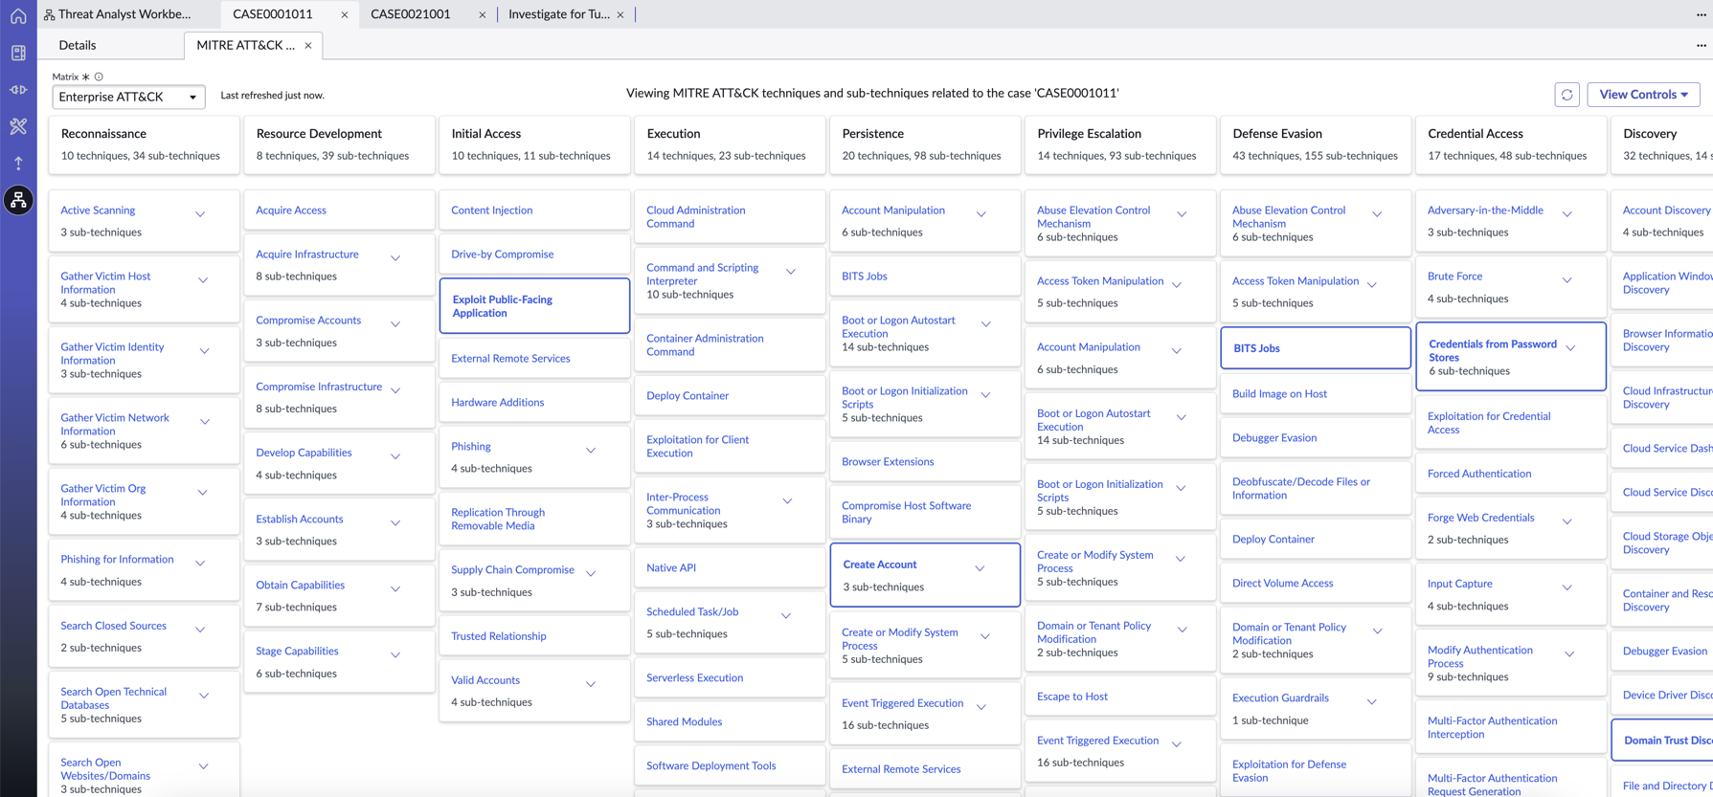
Task: Switch to the CASE0001011 tab
Action: pos(273,14)
